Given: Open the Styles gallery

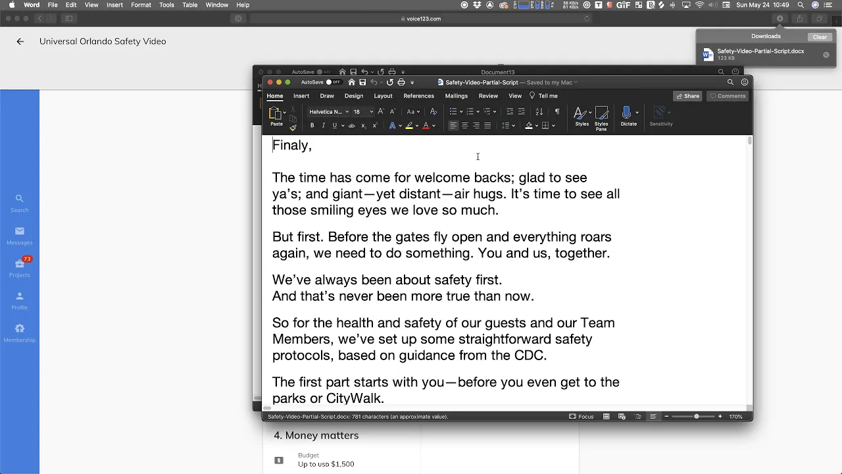Looking at the screenshot, I should pos(582,117).
